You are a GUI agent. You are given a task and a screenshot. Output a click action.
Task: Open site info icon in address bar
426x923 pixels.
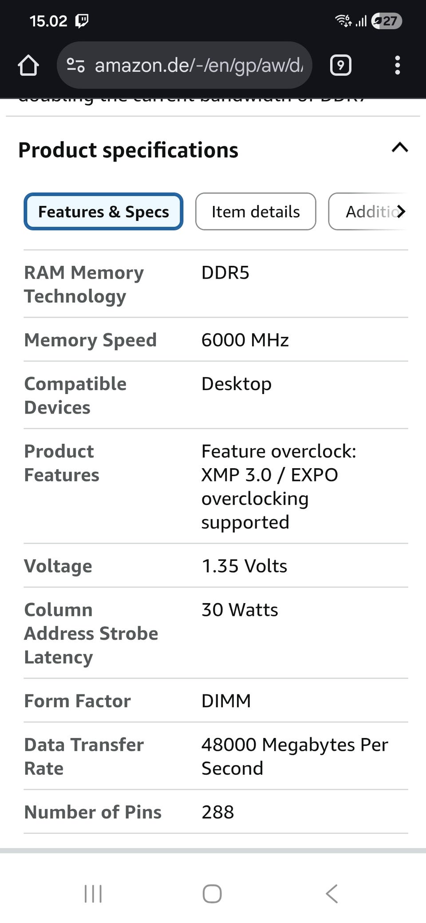[x=75, y=65]
